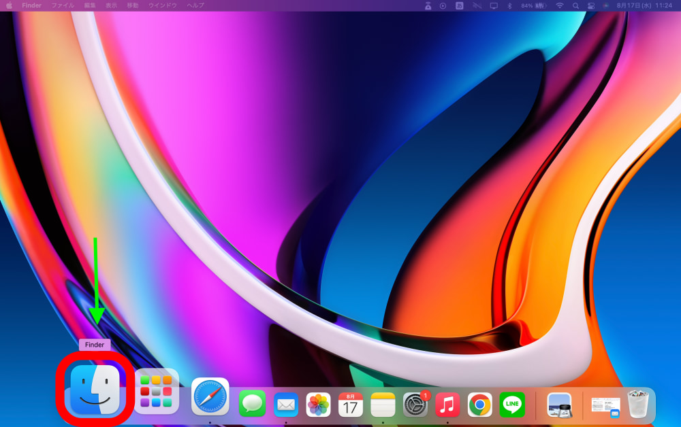Open the 表示 menu
This screenshot has height=427, width=681.
click(111, 5)
